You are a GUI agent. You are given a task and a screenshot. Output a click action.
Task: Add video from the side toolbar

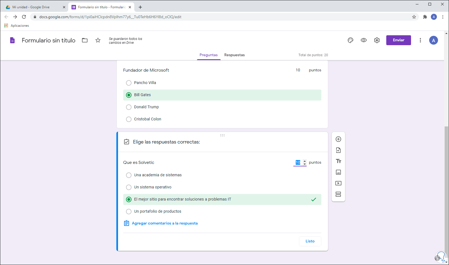coord(338,183)
